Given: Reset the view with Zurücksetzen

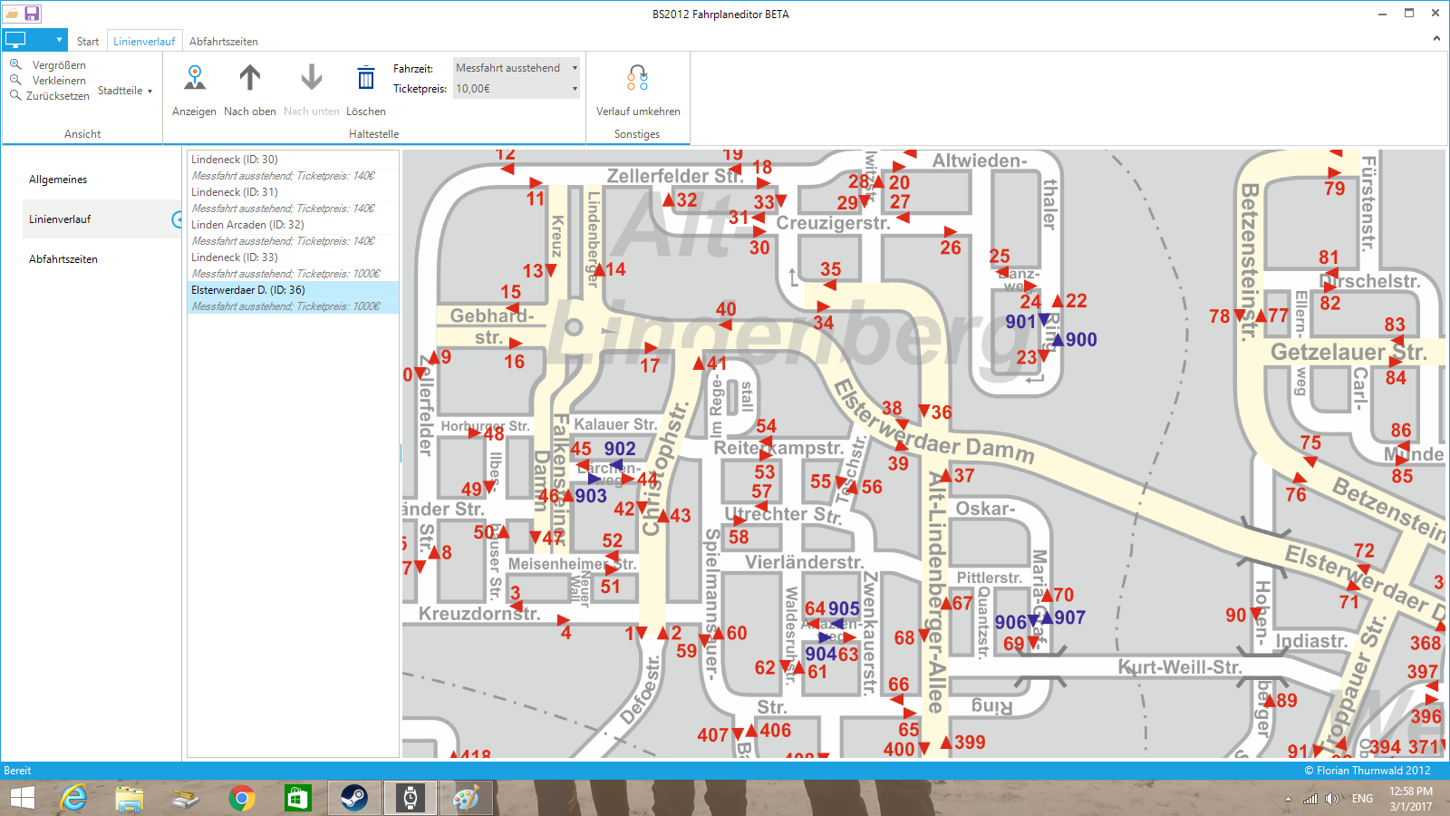Looking at the screenshot, I should (x=50, y=96).
